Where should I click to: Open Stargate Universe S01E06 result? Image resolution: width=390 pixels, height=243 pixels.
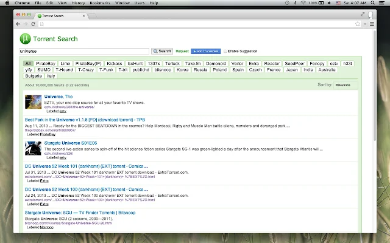71,143
